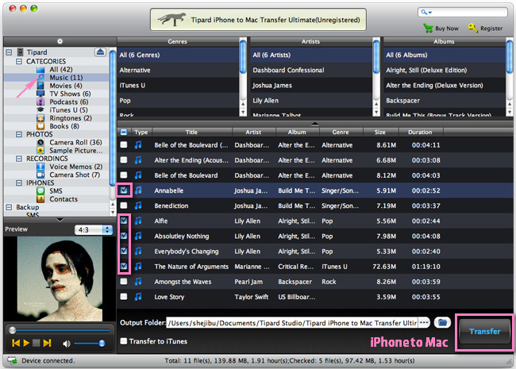Filter by the Backspacer album
The image size is (516, 369).
point(445,101)
